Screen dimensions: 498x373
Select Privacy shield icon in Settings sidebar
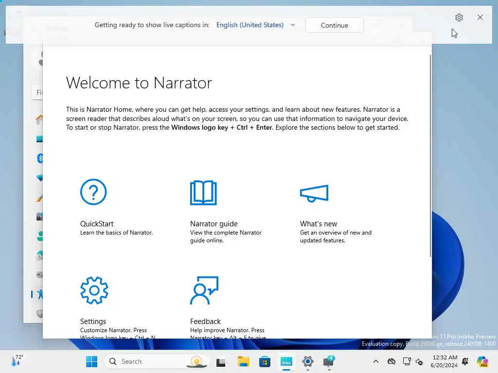point(40,314)
